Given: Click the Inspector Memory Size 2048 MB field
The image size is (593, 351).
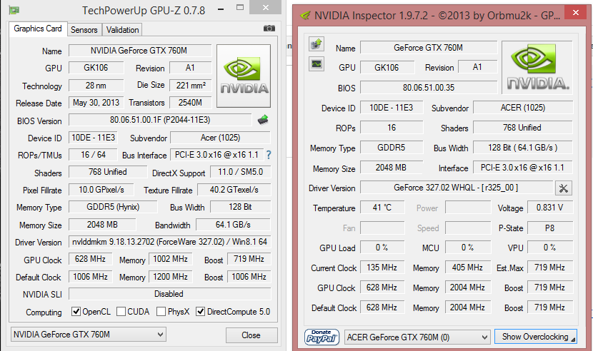Looking at the screenshot, I should pos(392,168).
